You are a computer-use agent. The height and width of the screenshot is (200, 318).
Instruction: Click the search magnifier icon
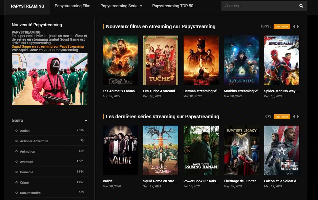pyautogui.click(x=301, y=6)
